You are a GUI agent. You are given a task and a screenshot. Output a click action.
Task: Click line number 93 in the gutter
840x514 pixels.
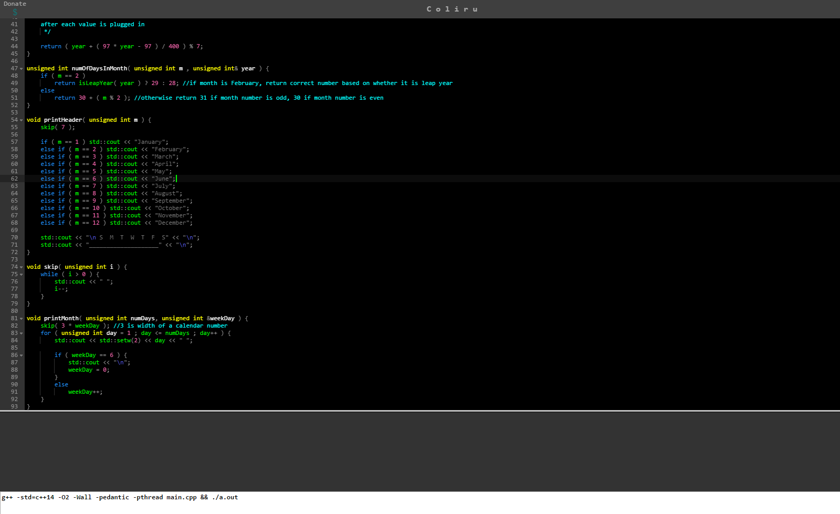point(14,406)
